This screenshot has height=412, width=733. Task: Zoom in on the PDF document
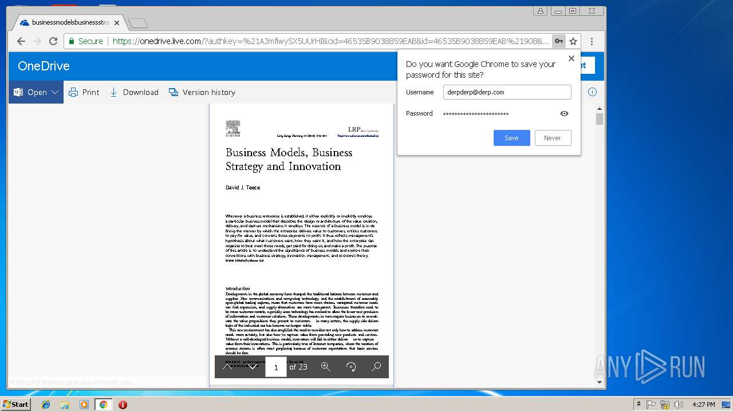pos(326,367)
